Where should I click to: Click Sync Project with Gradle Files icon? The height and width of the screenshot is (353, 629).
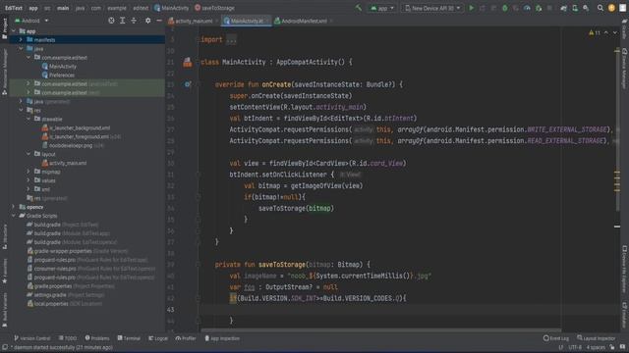[563, 8]
